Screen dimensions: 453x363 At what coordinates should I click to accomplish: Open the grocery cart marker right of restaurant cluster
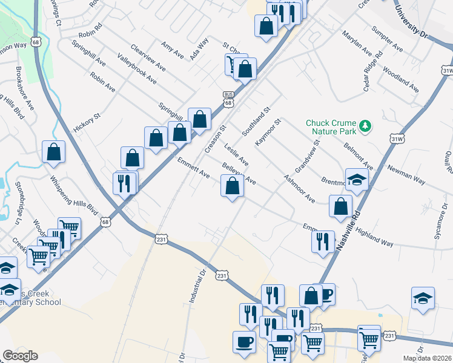click(312, 344)
